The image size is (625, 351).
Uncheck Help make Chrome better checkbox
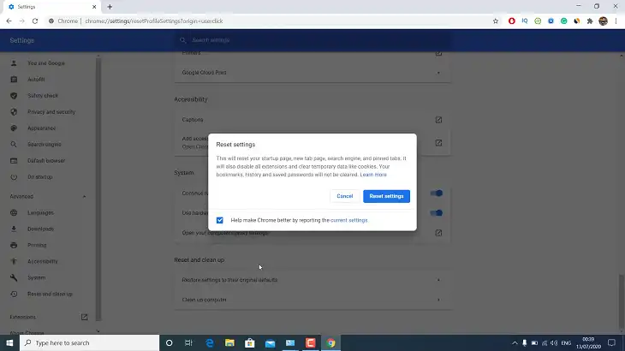coord(220,220)
